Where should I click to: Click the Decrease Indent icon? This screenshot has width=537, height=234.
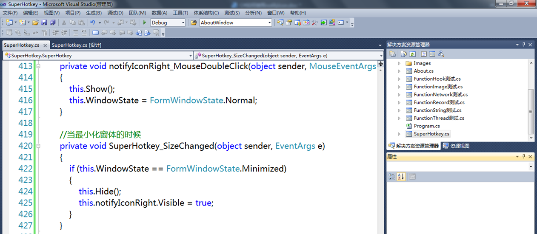[x=56, y=33]
